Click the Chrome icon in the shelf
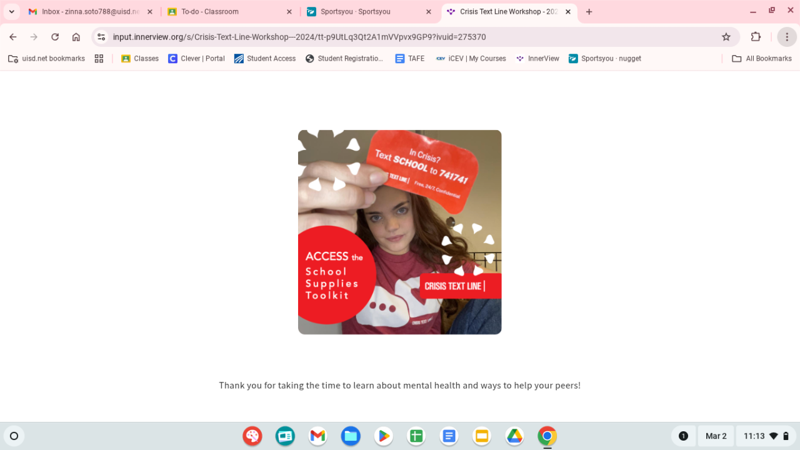Screen dimensions: 800x450 click(x=547, y=436)
